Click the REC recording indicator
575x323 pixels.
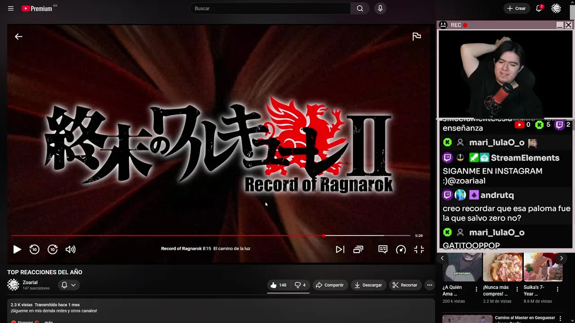(x=459, y=25)
